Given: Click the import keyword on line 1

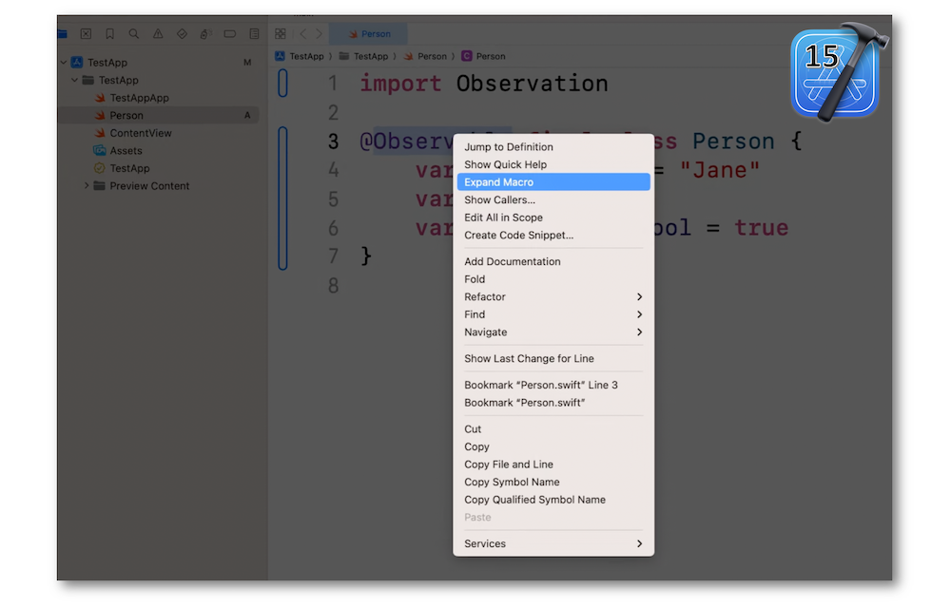Looking at the screenshot, I should [x=401, y=84].
